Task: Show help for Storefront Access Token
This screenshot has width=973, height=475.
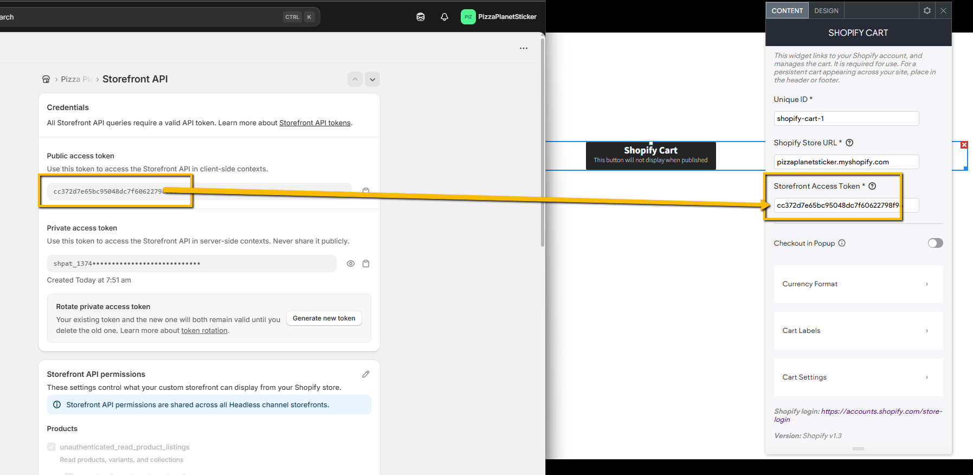Action: click(872, 186)
